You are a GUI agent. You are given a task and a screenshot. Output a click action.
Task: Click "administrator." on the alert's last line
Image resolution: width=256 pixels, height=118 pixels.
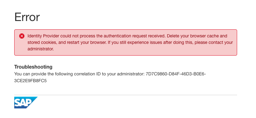(41, 49)
